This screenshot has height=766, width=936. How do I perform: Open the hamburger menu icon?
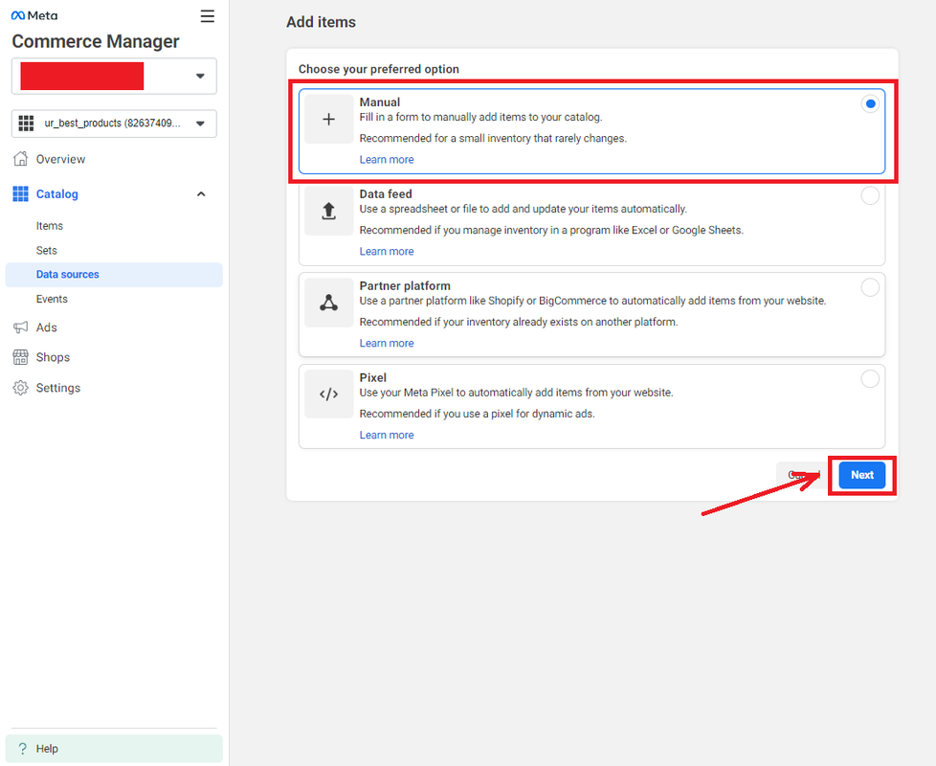point(207,16)
